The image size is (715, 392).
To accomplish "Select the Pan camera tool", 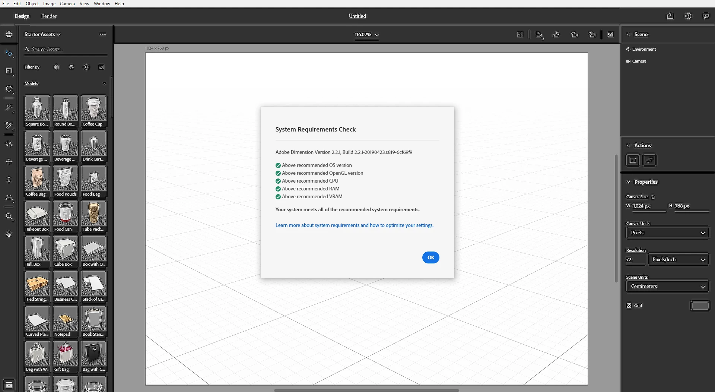I will (9, 162).
